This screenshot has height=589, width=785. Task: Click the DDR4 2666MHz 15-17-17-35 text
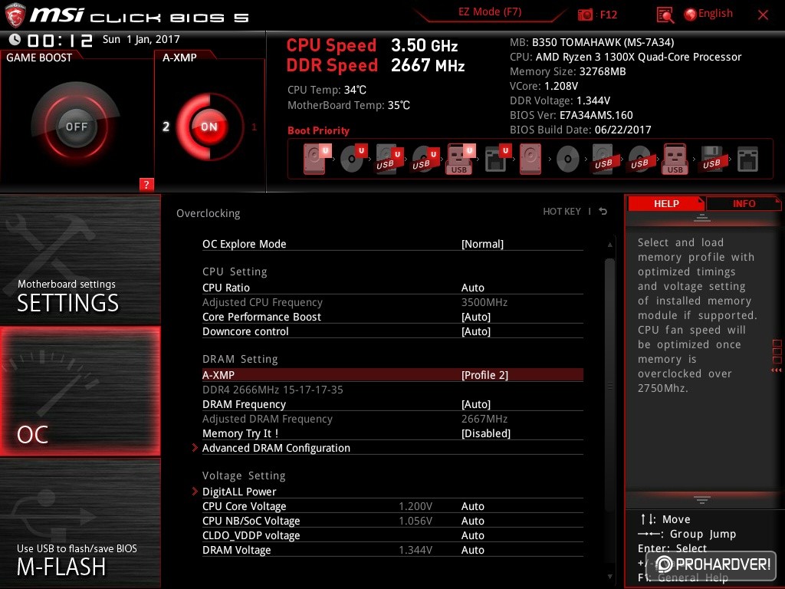(x=273, y=390)
